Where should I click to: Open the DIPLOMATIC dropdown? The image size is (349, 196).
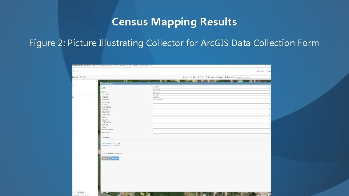(x=211, y=112)
